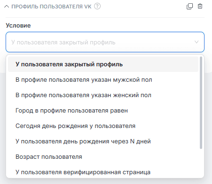212x184 pixels.
Task: Choose В профиле пользователя указан мужской пол
Action: 103,80
